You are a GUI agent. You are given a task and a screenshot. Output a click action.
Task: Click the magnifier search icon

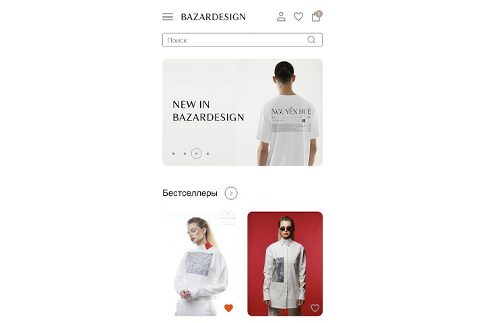(311, 40)
